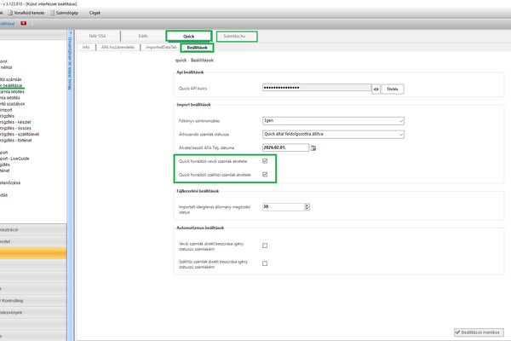Click the retention days input showing 30
This screenshot has width=511, height=341.
pyautogui.click(x=284, y=206)
